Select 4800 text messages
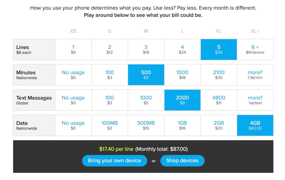 (x=219, y=100)
